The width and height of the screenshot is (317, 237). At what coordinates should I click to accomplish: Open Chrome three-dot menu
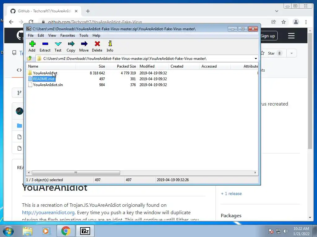(x=306, y=22)
